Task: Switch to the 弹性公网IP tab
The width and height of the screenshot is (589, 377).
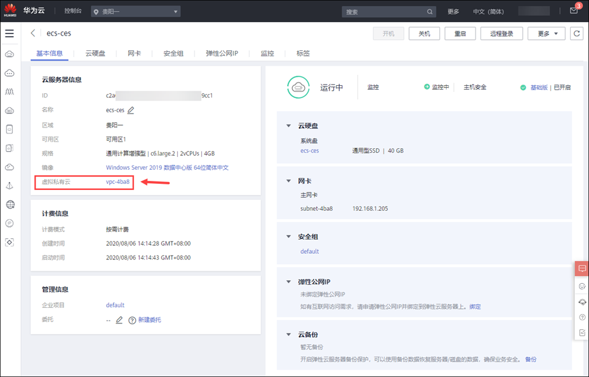Action: click(221, 53)
